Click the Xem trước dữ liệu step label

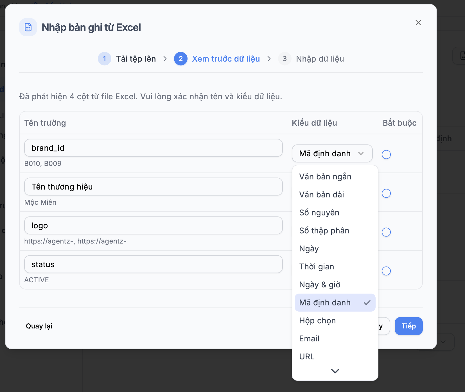(x=226, y=59)
